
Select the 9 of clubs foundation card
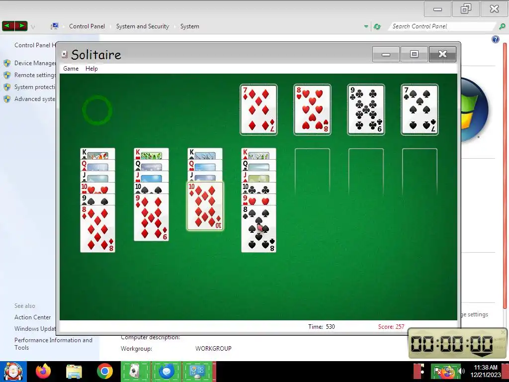coord(366,109)
